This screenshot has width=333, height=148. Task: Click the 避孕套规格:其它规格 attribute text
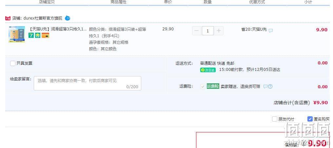click(x=108, y=42)
